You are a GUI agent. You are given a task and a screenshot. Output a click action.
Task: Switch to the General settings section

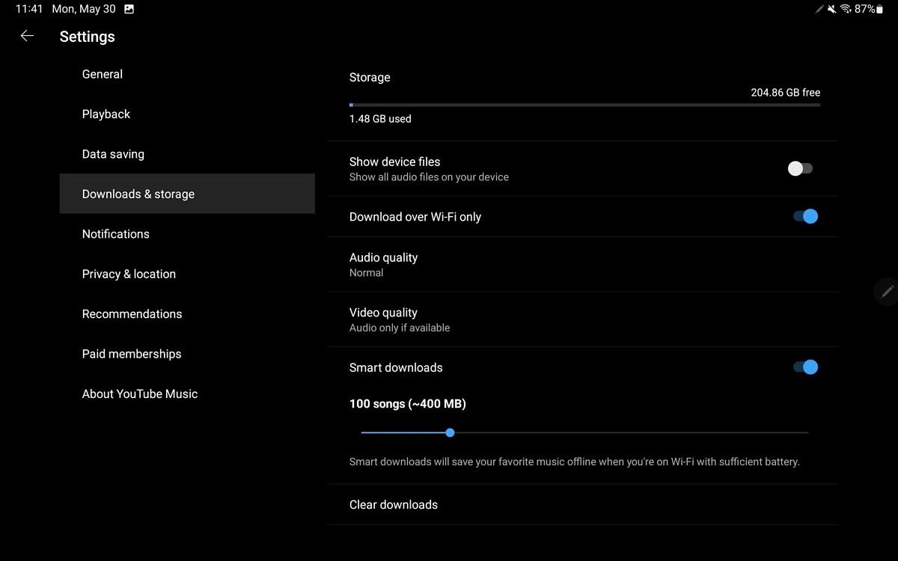tap(102, 74)
